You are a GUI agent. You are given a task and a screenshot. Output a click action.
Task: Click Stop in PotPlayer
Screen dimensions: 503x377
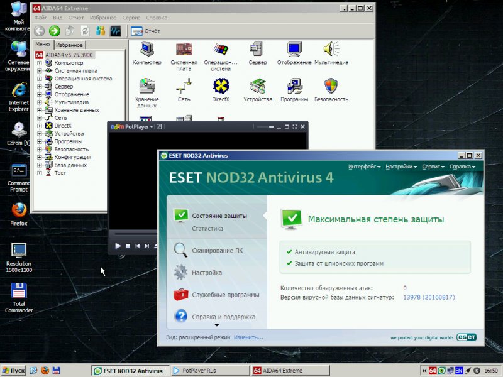tap(128, 246)
